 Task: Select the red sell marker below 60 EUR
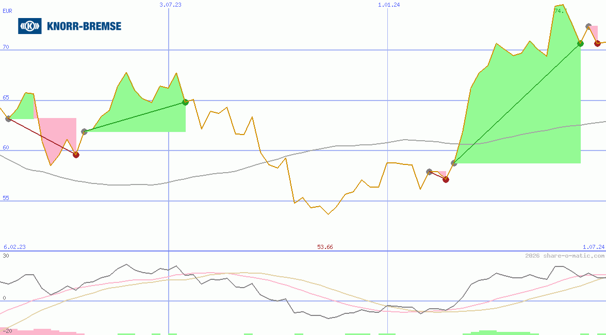click(76, 154)
